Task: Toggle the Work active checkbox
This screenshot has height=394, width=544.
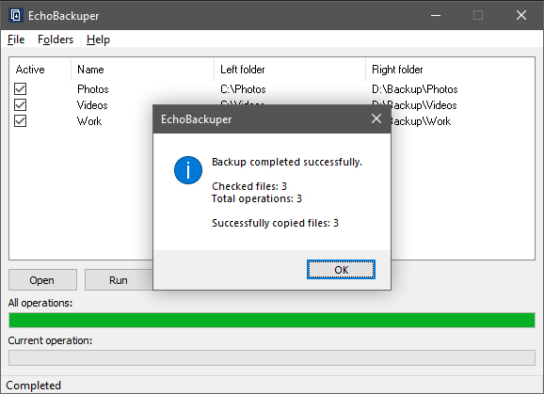Action: point(20,121)
